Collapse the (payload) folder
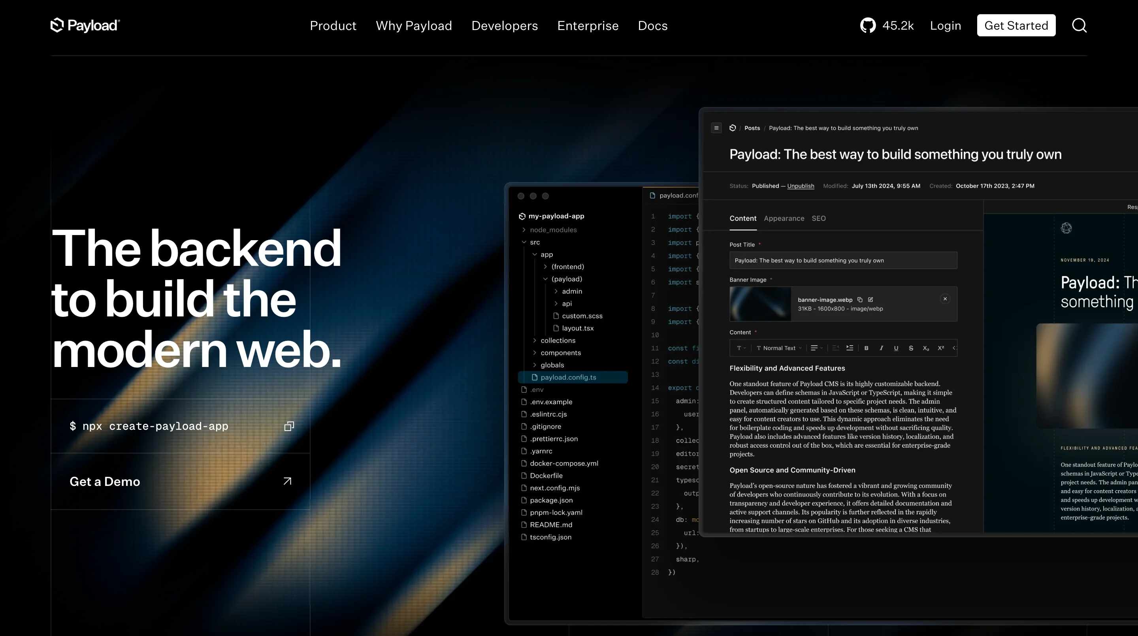This screenshot has height=636, width=1138. (545, 279)
